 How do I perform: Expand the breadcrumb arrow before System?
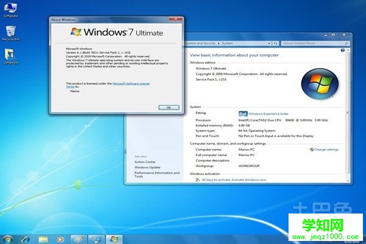pyautogui.click(x=219, y=43)
